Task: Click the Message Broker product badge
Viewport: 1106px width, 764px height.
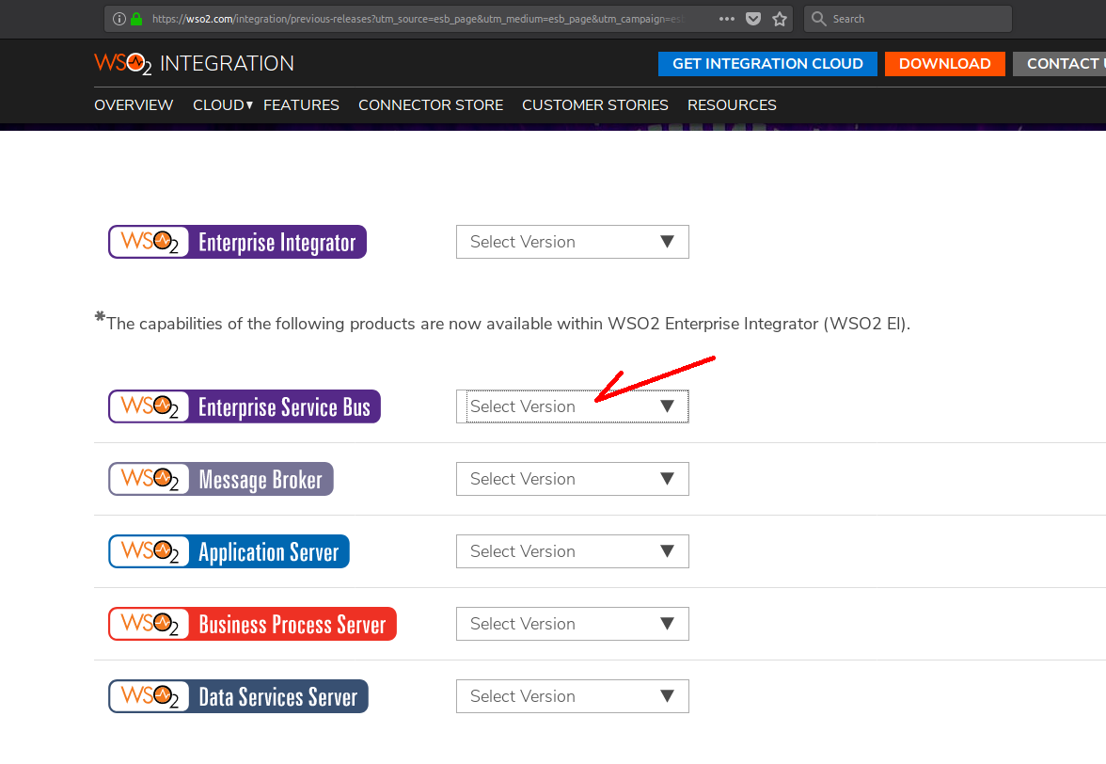Action: [221, 479]
